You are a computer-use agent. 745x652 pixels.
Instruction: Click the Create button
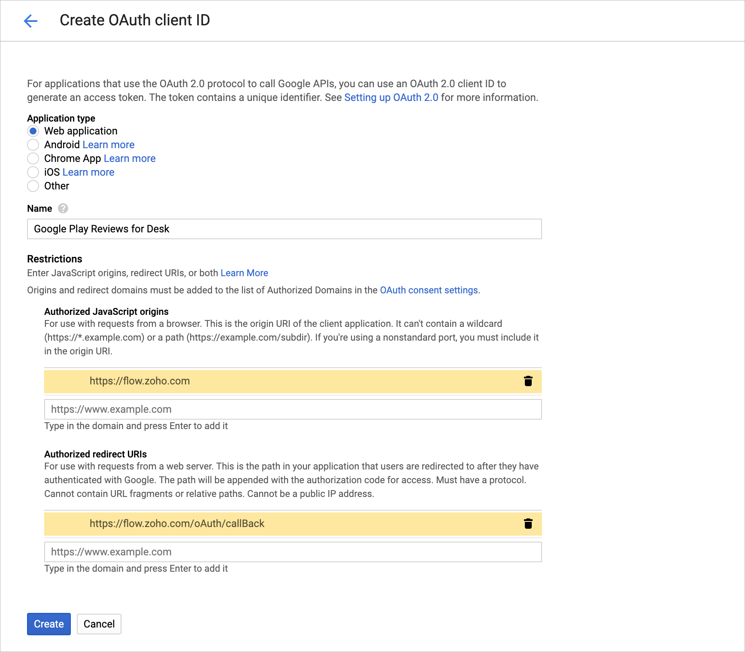coord(49,624)
